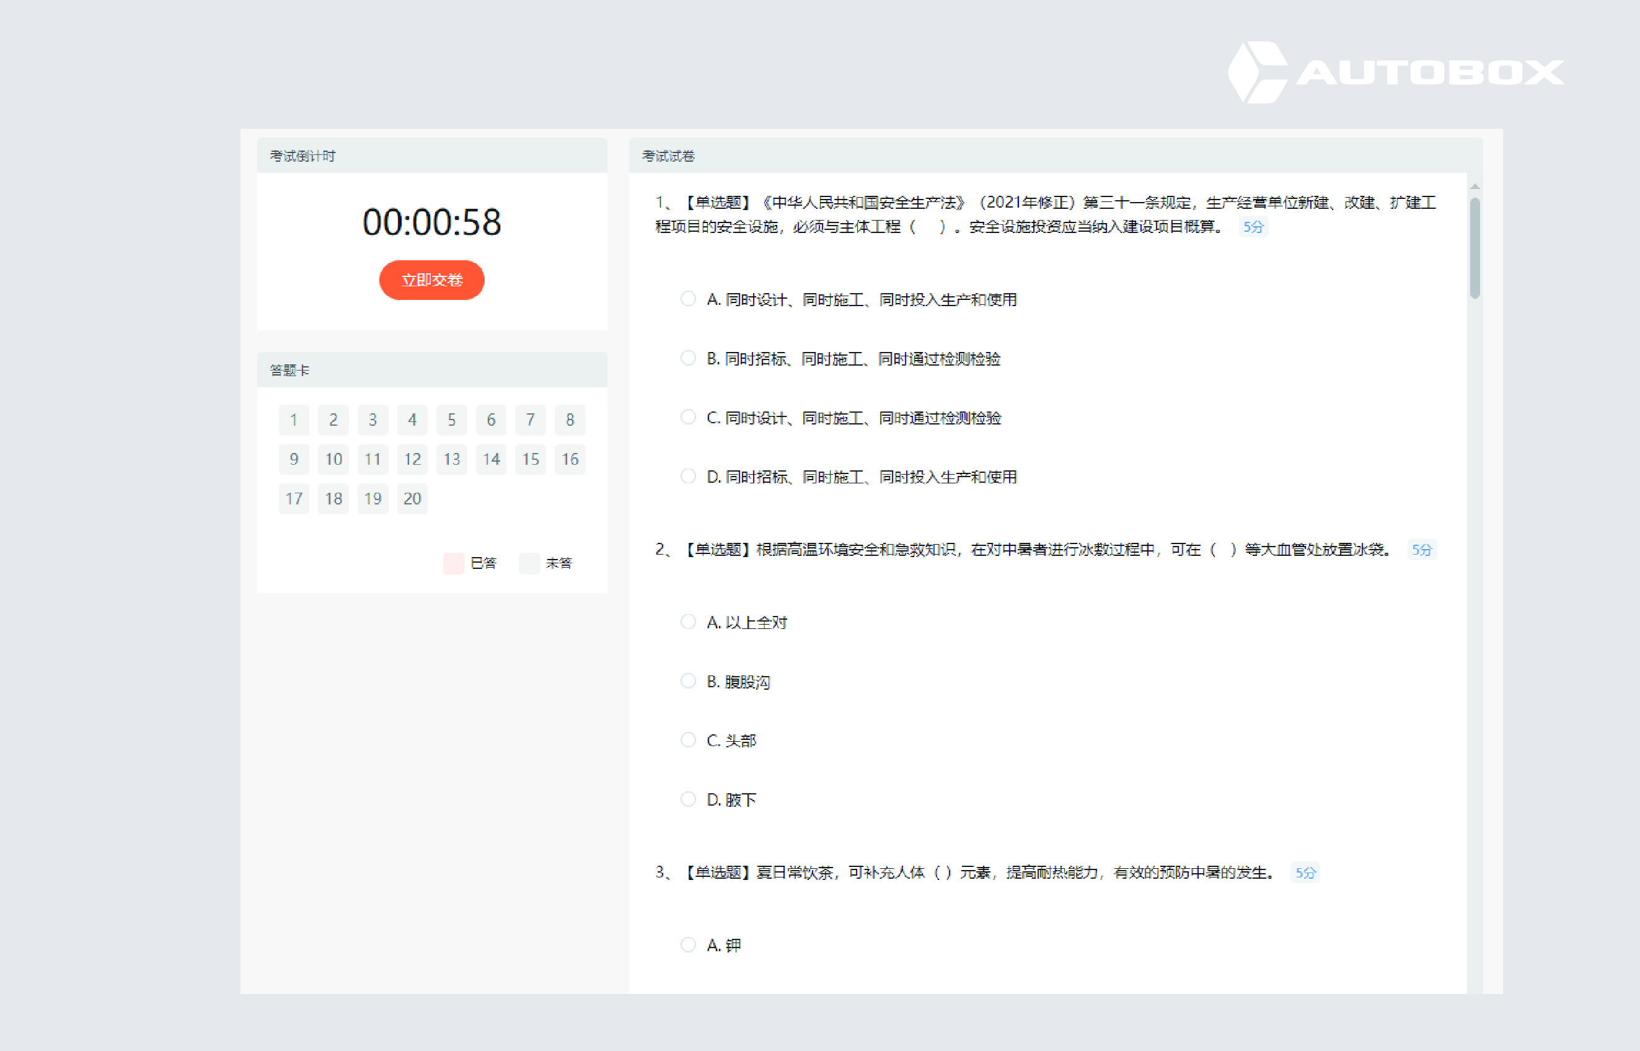Open question 12 from answer card

pyautogui.click(x=412, y=459)
